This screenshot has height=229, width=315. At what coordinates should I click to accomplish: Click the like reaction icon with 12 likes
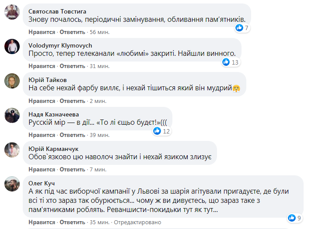coord(157,131)
